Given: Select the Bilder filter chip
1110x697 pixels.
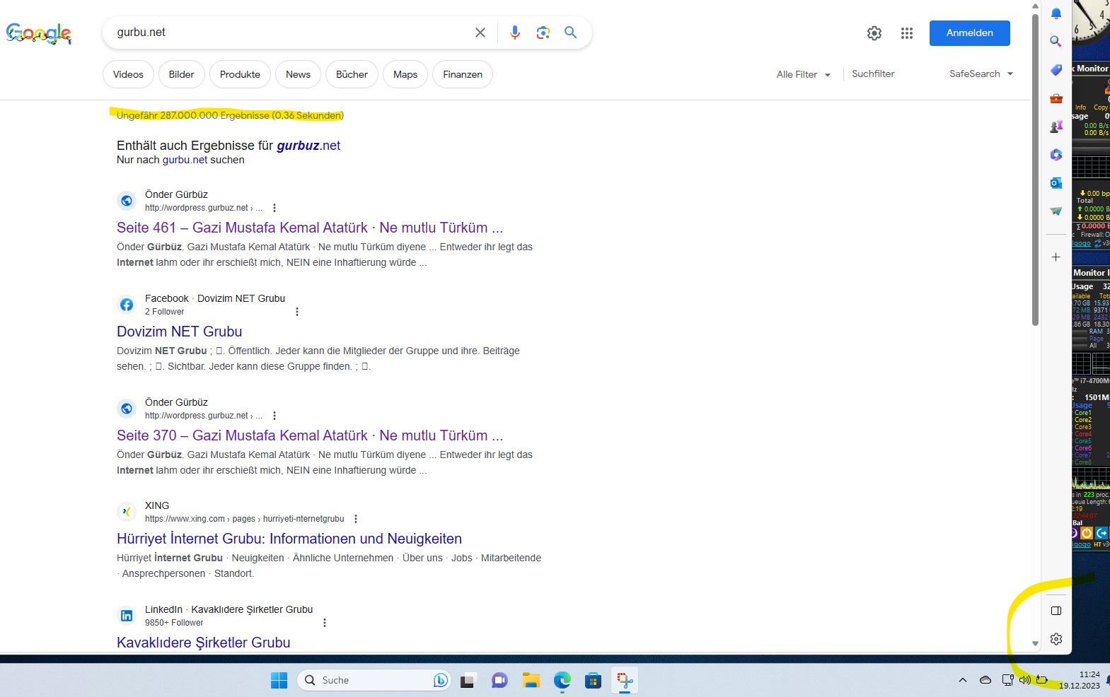Looking at the screenshot, I should [x=182, y=74].
